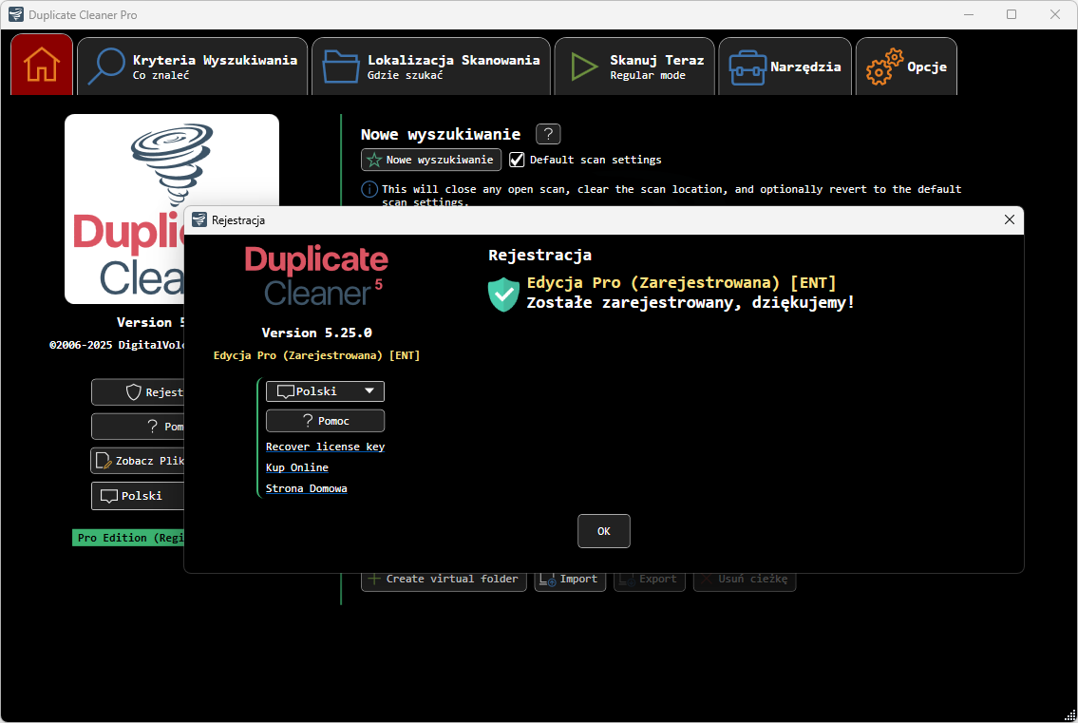1078x723 pixels.
Task: Click the Zobacz Plik button with document icon
Action: (x=138, y=461)
